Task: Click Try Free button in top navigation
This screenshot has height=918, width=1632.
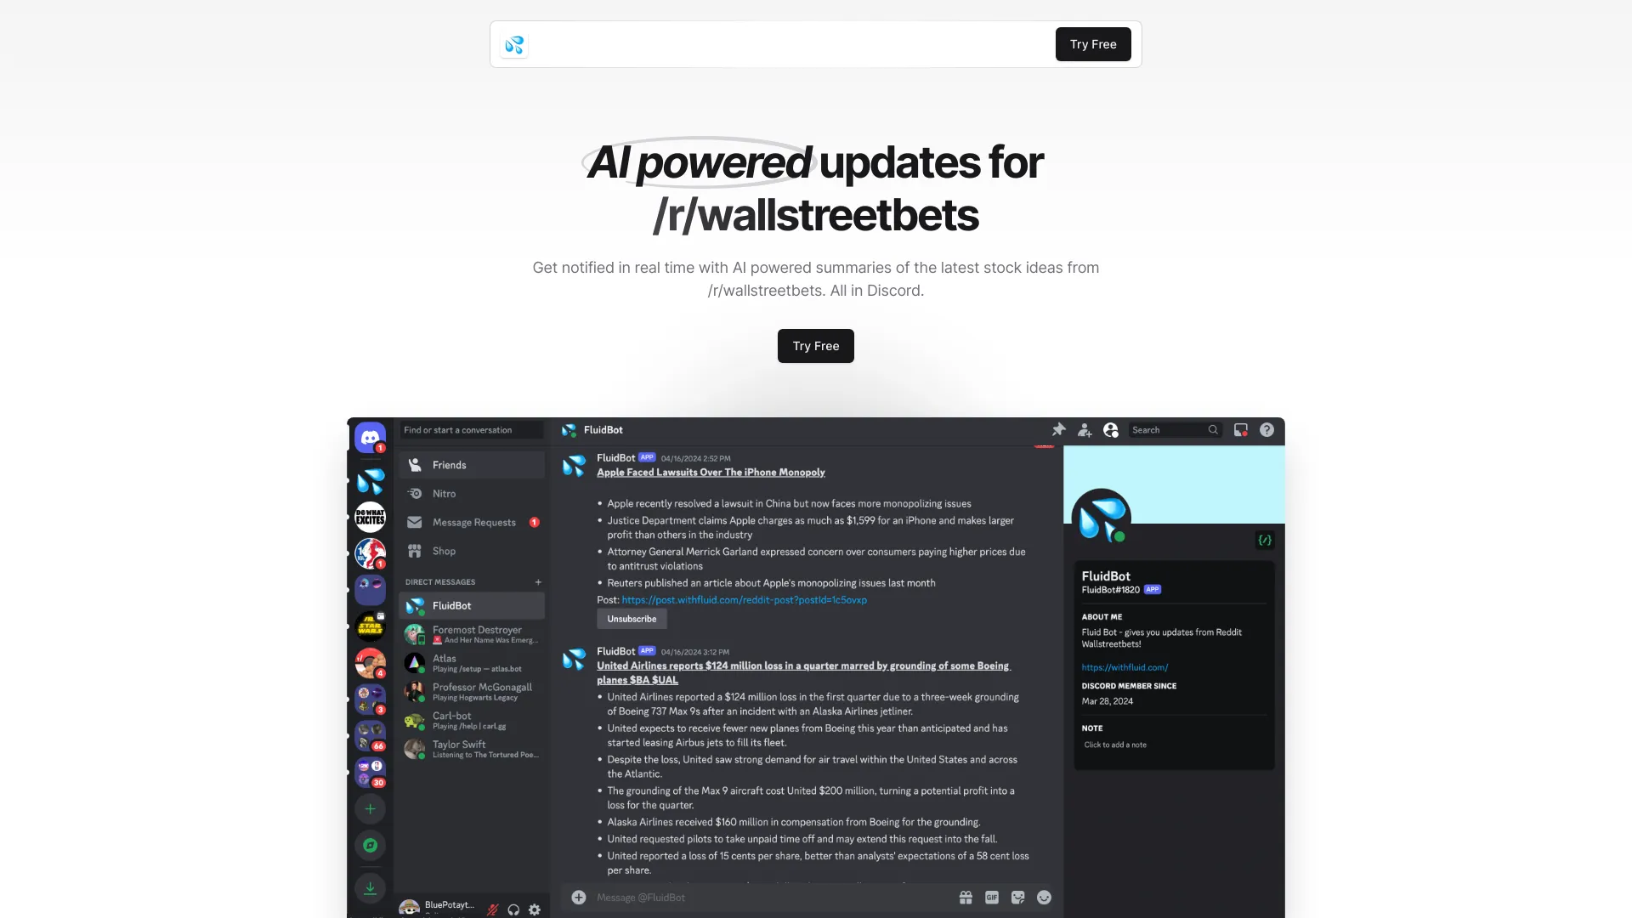Action: (x=1093, y=43)
